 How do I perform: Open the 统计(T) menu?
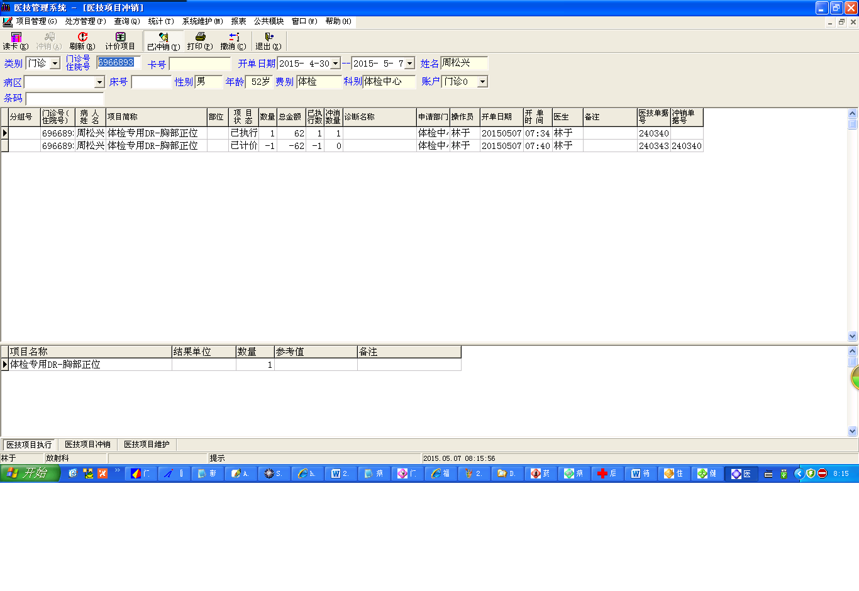click(x=161, y=21)
